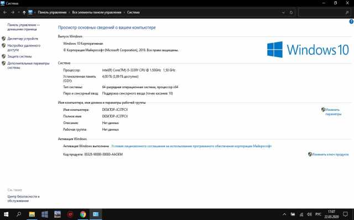The height and width of the screenshot is (220, 354).
Task: Open the clock and date flyout
Action: point(331,214)
